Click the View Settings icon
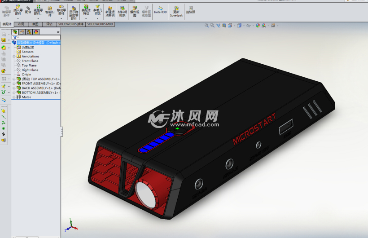 click(x=273, y=26)
